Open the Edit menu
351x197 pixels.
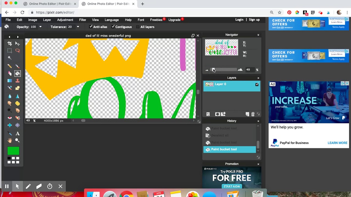tap(19, 20)
